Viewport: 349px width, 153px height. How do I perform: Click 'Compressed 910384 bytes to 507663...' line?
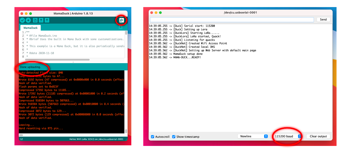pyautogui.click(x=46, y=100)
